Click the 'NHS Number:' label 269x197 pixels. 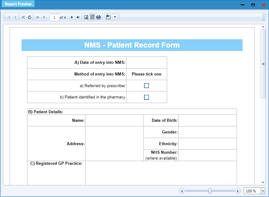coord(164,152)
